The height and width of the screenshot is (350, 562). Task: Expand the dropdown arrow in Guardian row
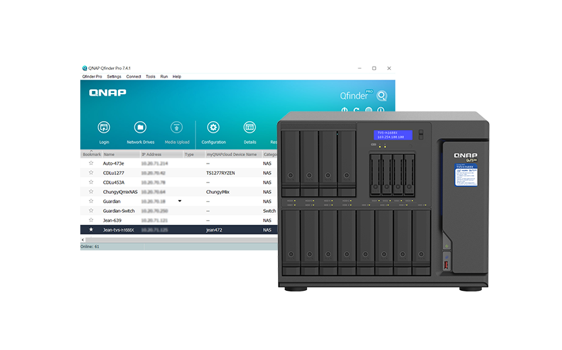179,201
